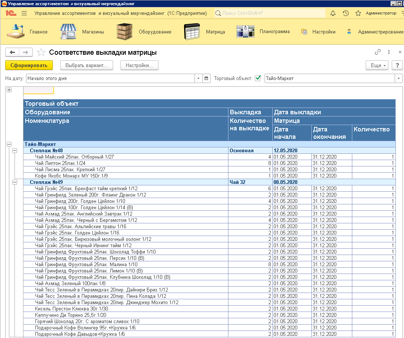Open the Настройки report button
404x338 pixels.
[139, 65]
